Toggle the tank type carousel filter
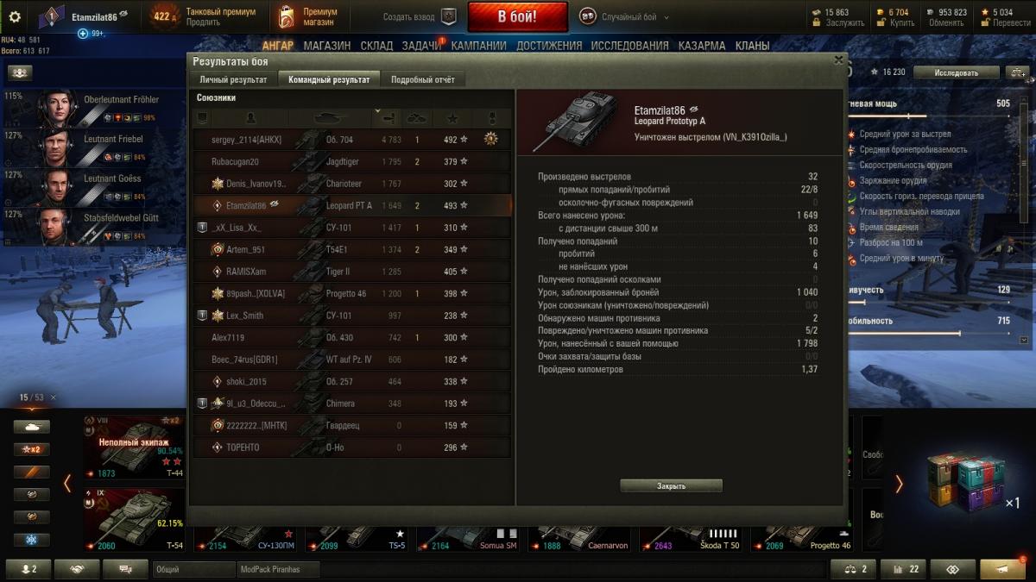1036x582 pixels. point(32,427)
